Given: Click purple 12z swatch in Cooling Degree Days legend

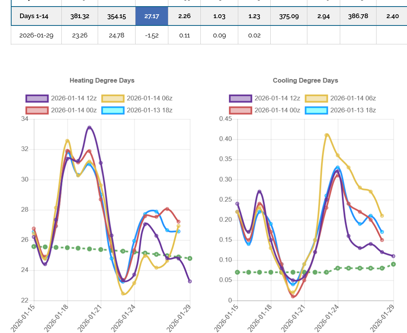Looking at the screenshot, I should pos(240,98).
